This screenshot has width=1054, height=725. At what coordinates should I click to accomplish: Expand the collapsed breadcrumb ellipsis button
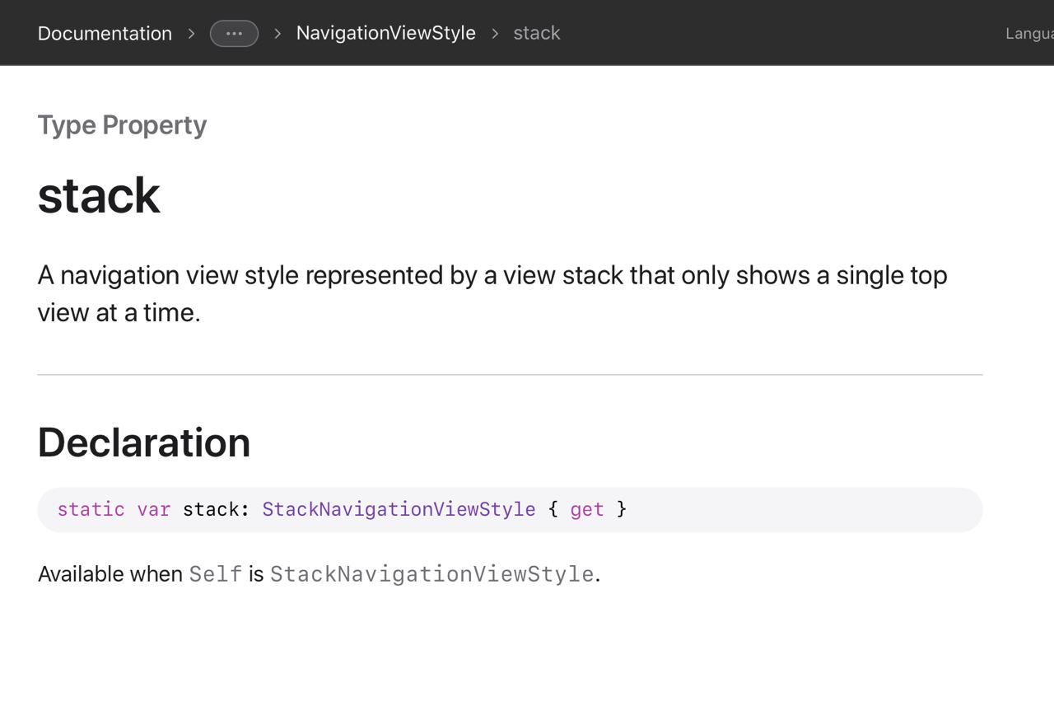(x=234, y=34)
